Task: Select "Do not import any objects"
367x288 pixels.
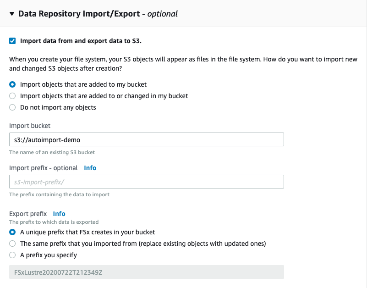Action: coord(13,107)
